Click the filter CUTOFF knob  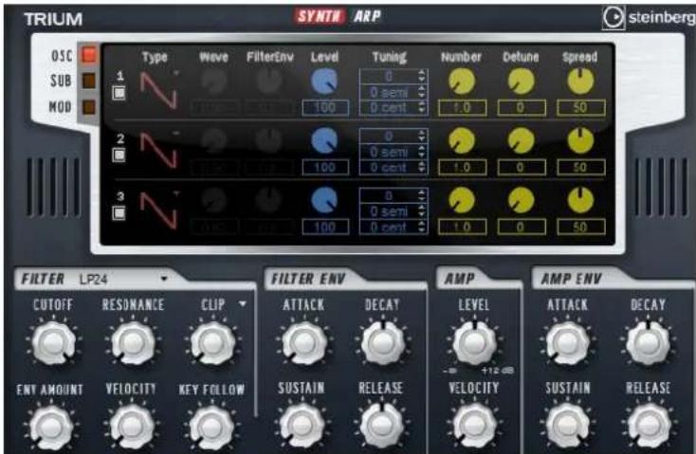[x=53, y=342]
